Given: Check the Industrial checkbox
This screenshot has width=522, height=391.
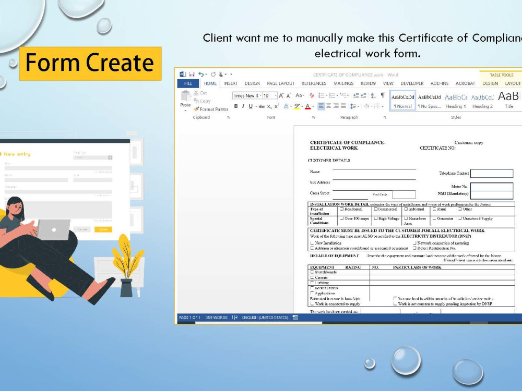Looking at the screenshot, I should 406,209.
